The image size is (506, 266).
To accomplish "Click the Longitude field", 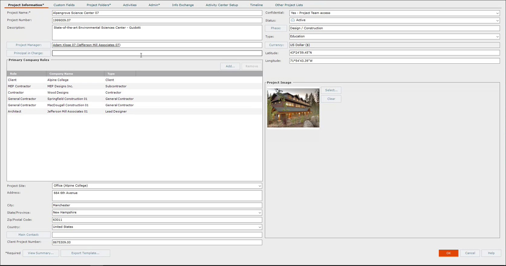I will click(x=394, y=61).
